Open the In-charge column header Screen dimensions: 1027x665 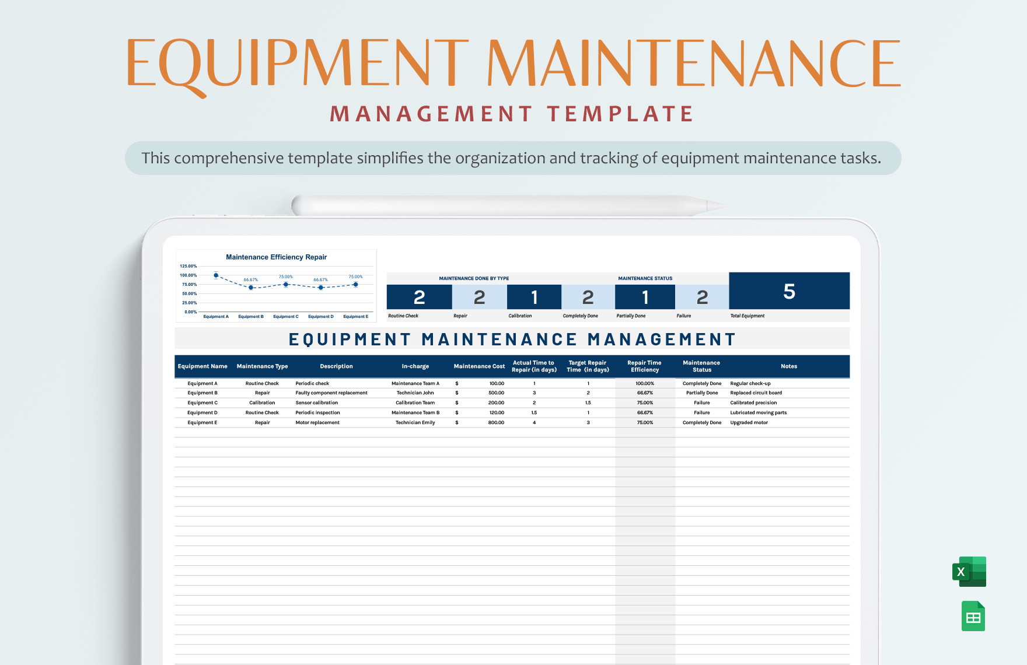[415, 366]
